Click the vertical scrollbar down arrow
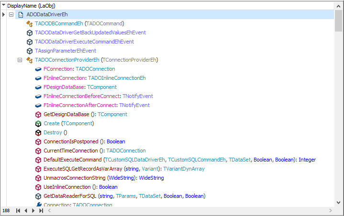 [339, 203]
